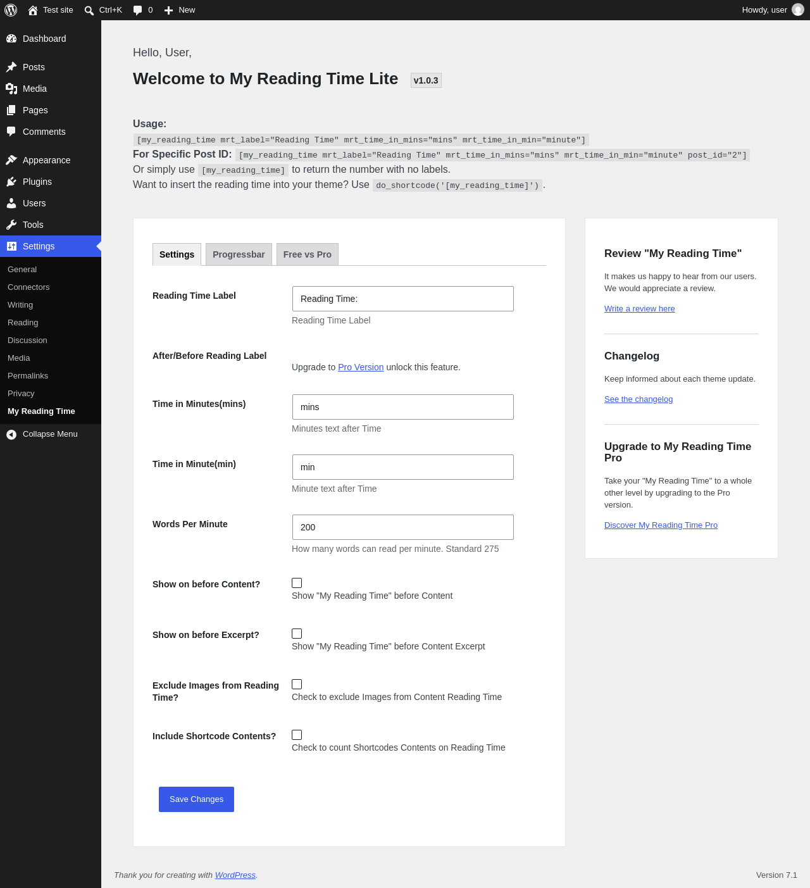
Task: Click the shortcode snippet containing post_id="2"
Action: tap(492, 155)
